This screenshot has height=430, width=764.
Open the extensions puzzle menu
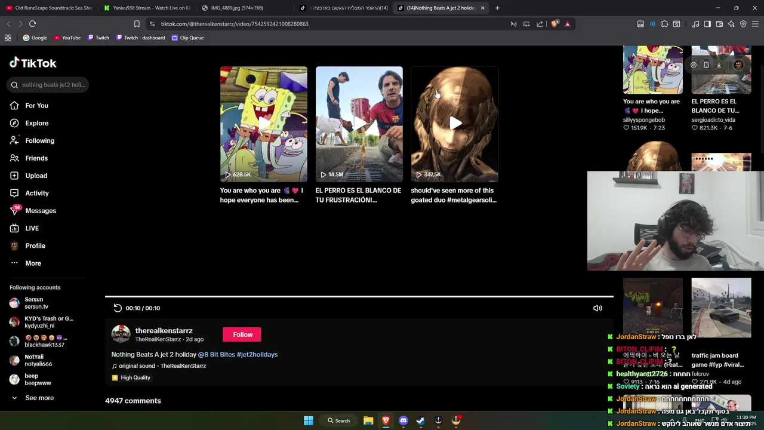[x=664, y=24]
